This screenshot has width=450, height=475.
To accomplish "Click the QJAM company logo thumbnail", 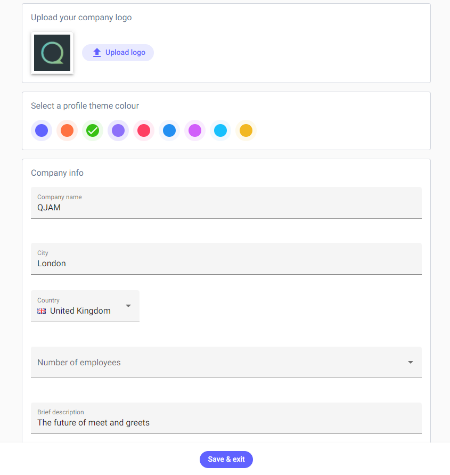I will pyautogui.click(x=52, y=53).
